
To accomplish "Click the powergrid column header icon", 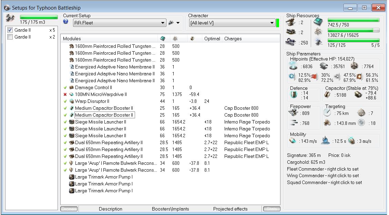I will 175,39.
